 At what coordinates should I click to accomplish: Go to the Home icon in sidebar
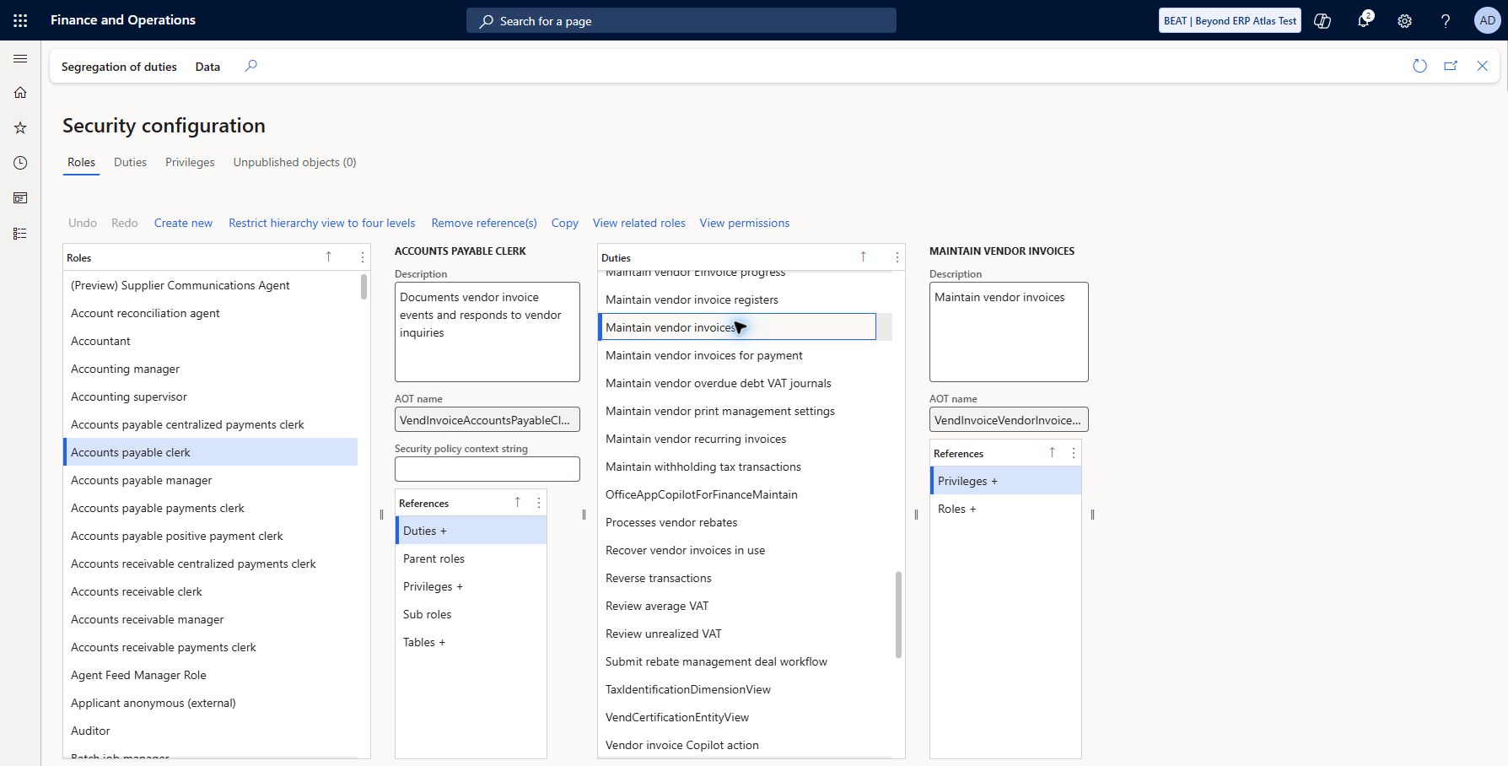click(x=20, y=93)
